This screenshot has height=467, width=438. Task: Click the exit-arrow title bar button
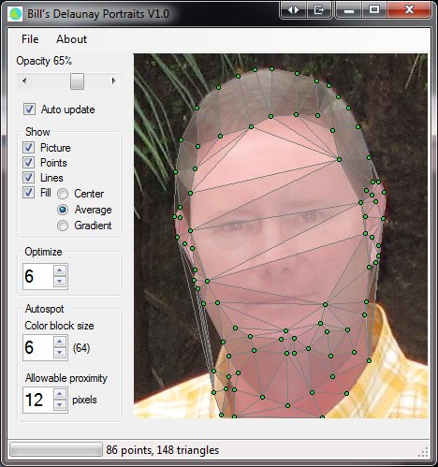[319, 10]
